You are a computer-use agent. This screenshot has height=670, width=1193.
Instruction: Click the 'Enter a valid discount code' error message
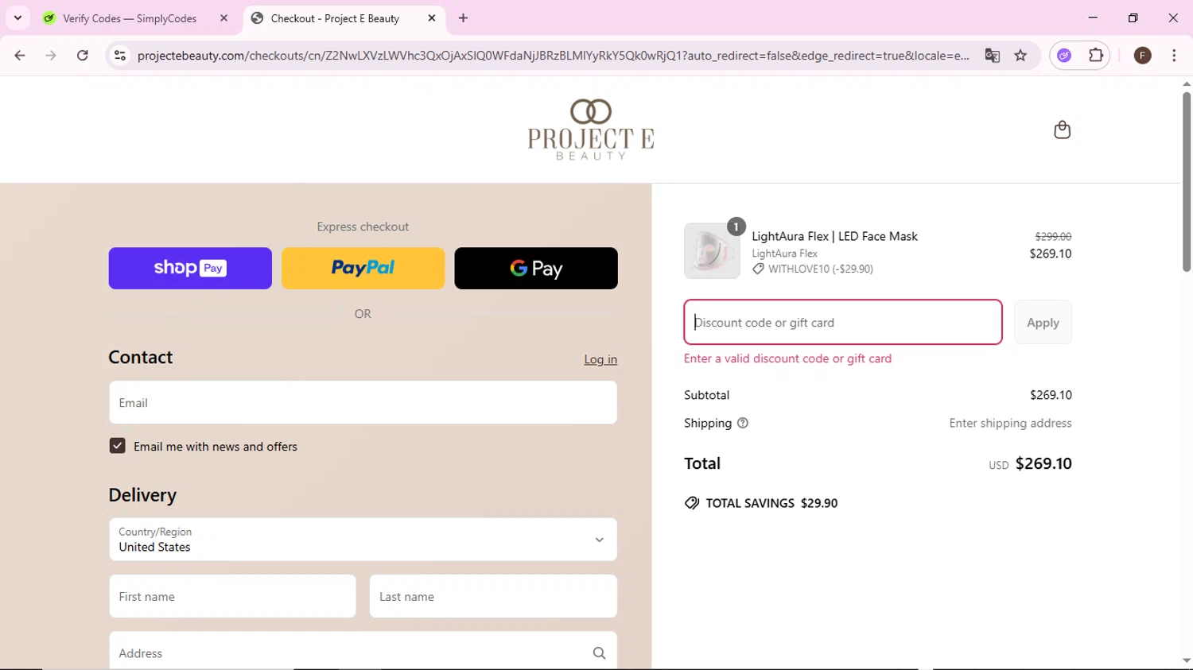[x=787, y=358]
